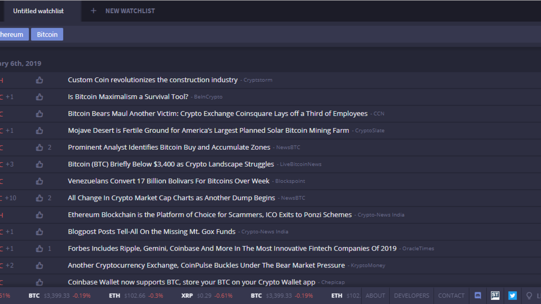
Task: Toggle the Bitcoin filter tag
Action: 47,34
